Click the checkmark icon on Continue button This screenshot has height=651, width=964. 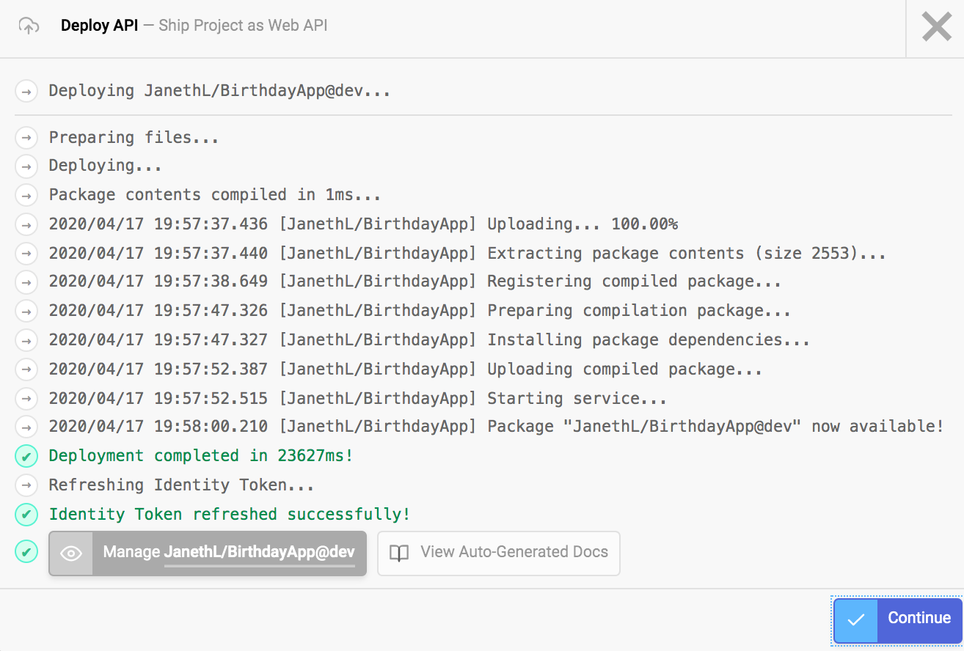[x=856, y=619]
